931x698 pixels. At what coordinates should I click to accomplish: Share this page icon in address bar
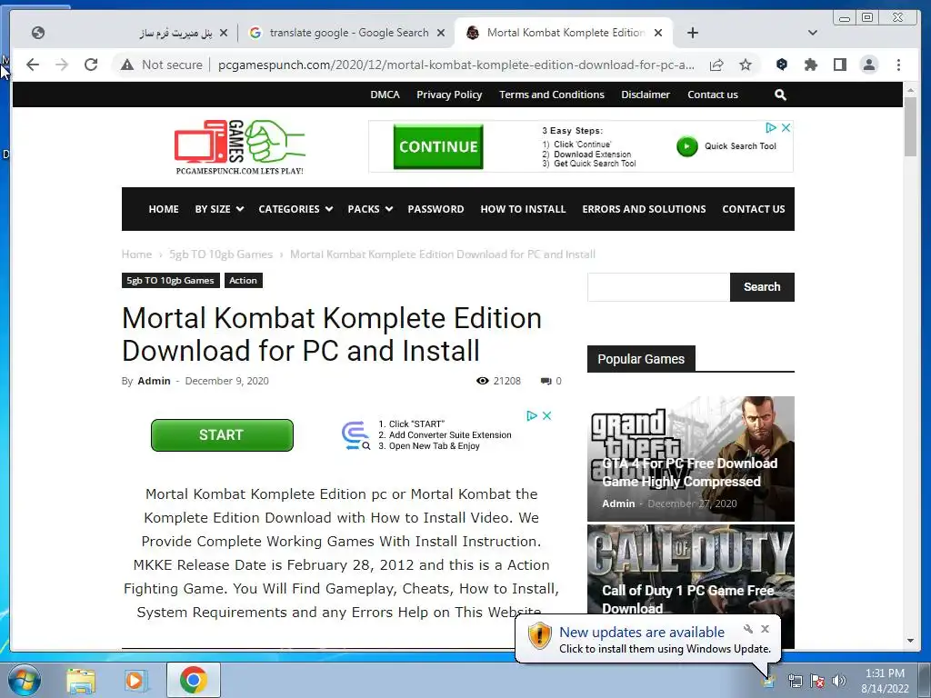(x=716, y=65)
